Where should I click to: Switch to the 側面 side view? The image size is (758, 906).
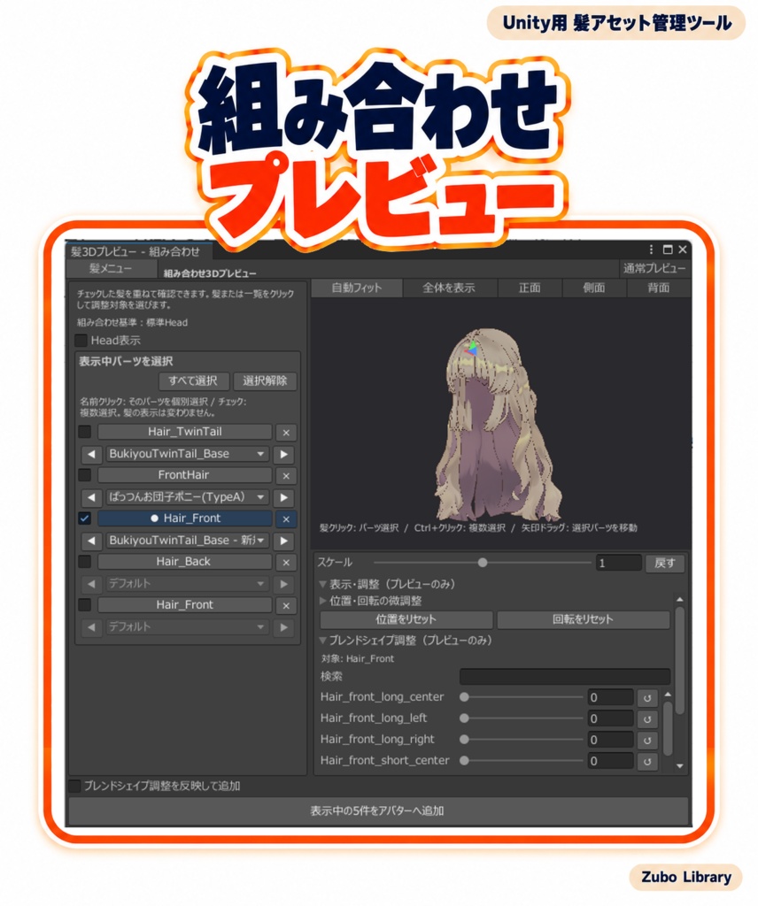click(594, 288)
